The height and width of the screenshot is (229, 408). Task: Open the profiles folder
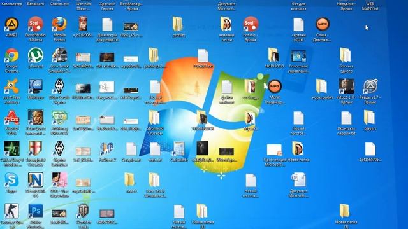point(178,24)
